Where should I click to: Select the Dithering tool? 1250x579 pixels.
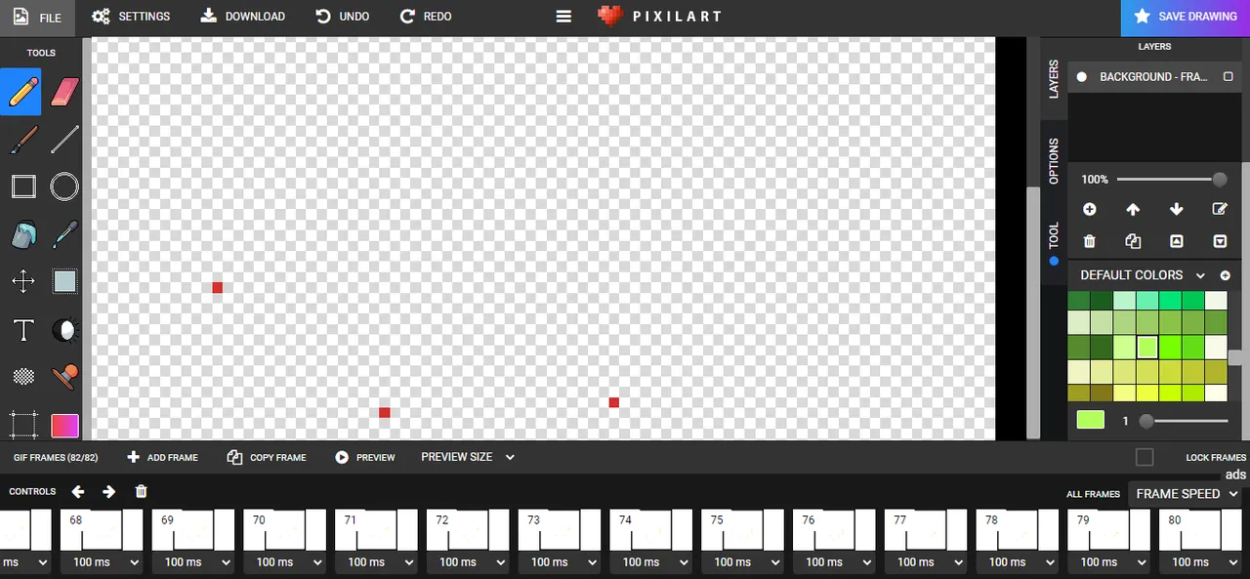22,377
